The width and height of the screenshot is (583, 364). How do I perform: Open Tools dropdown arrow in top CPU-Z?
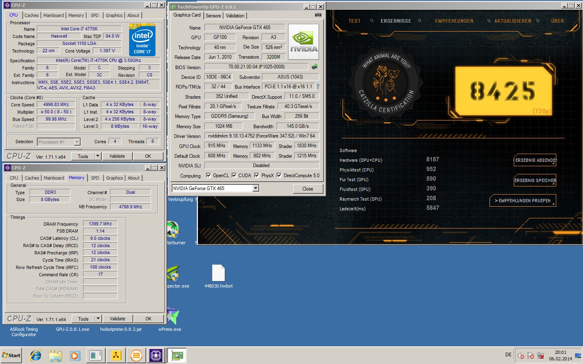click(98, 156)
